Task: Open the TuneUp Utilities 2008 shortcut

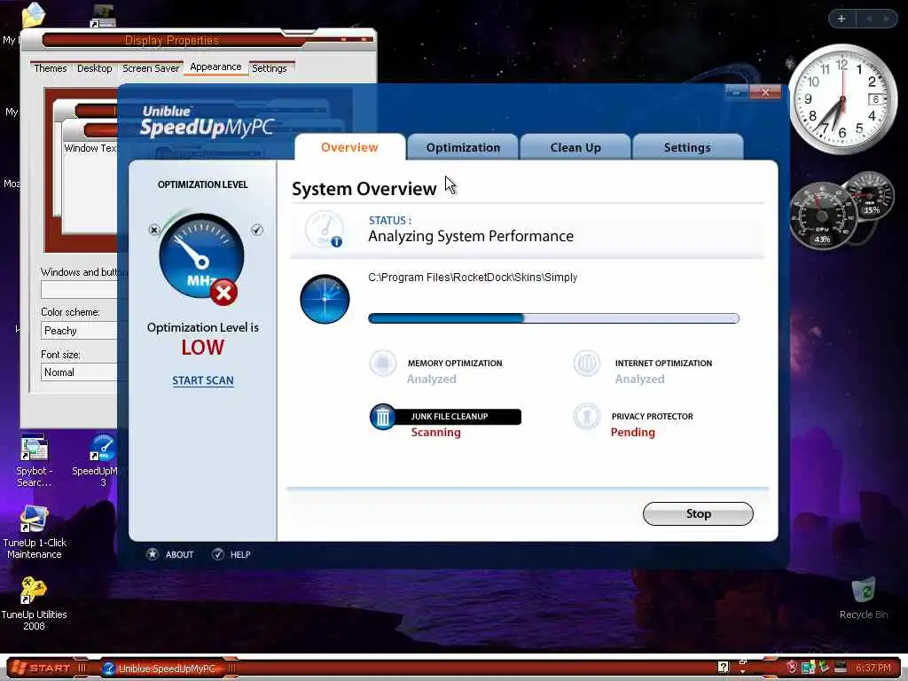Action: tap(35, 603)
